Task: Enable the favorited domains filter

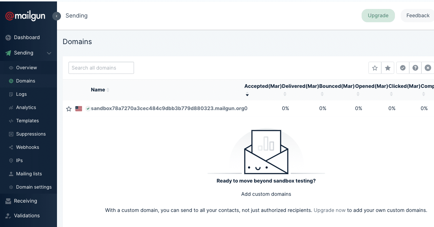Action: [387, 67]
